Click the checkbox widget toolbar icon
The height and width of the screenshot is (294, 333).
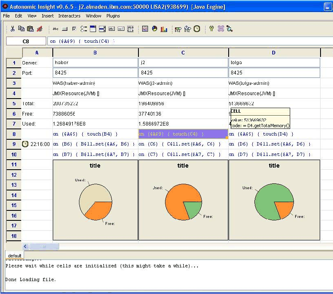click(x=74, y=29)
